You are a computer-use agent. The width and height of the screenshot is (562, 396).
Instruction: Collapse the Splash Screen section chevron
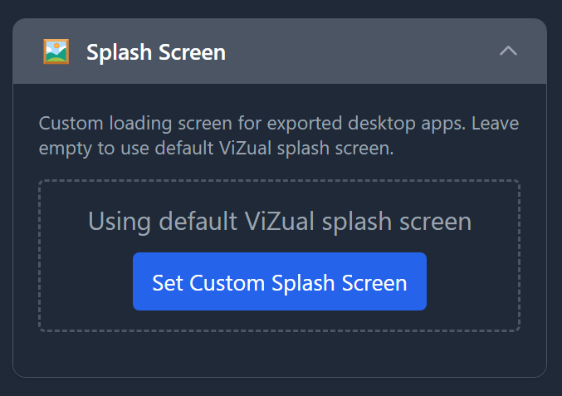(508, 51)
